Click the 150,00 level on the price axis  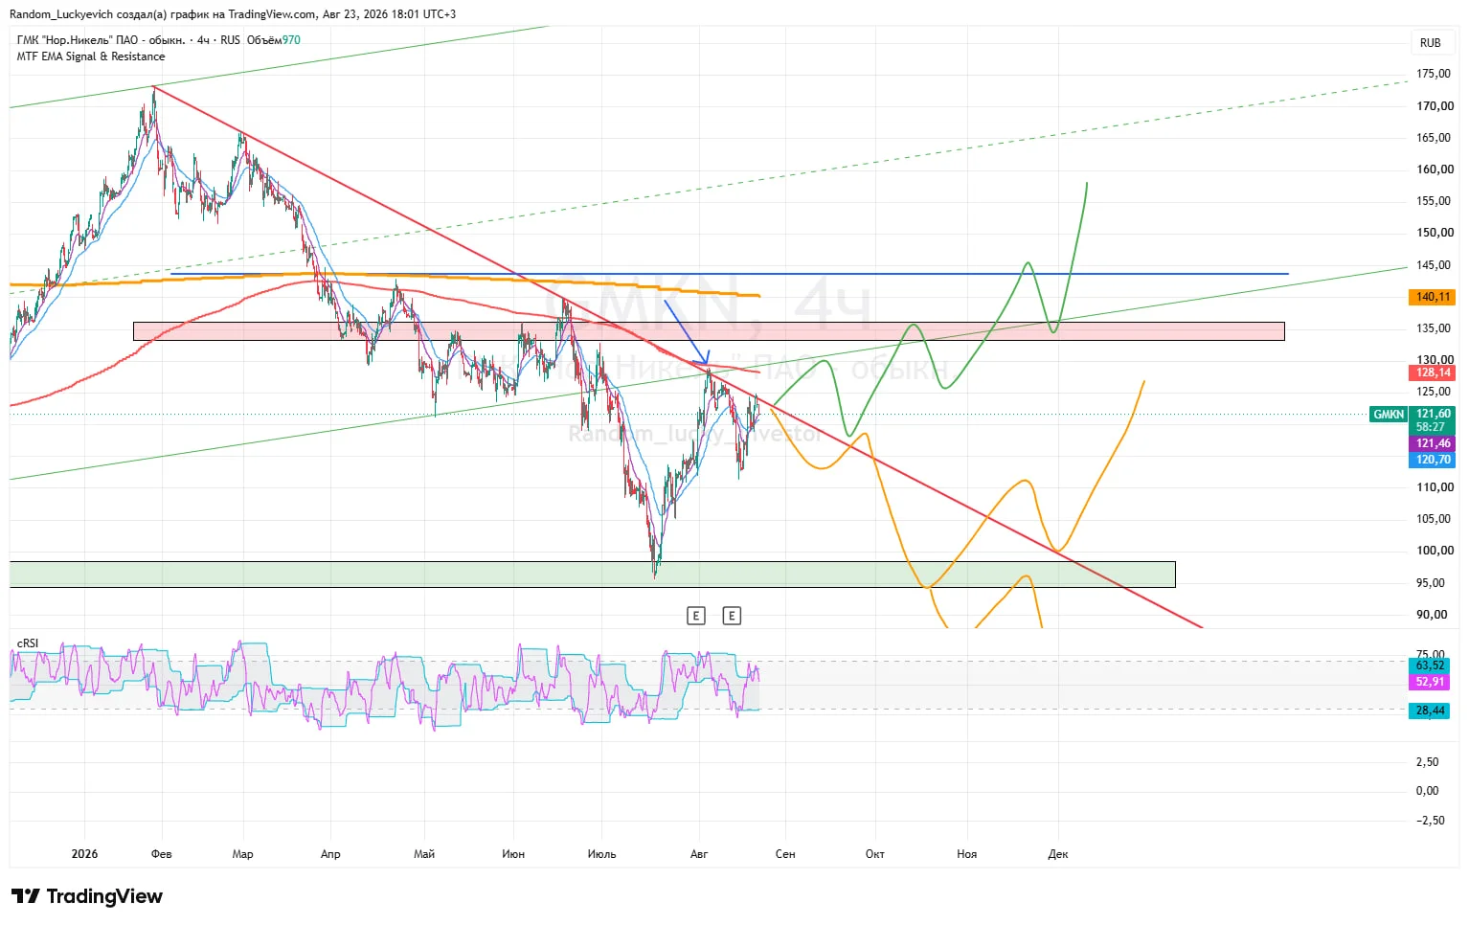coord(1435,233)
